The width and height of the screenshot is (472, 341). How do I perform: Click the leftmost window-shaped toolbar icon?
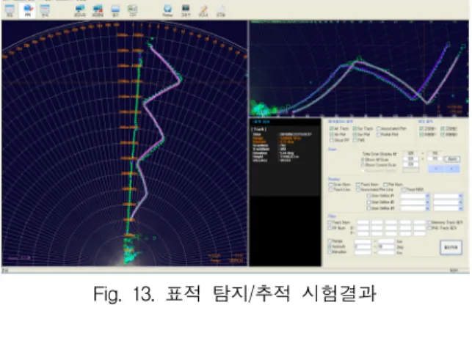coord(10,10)
